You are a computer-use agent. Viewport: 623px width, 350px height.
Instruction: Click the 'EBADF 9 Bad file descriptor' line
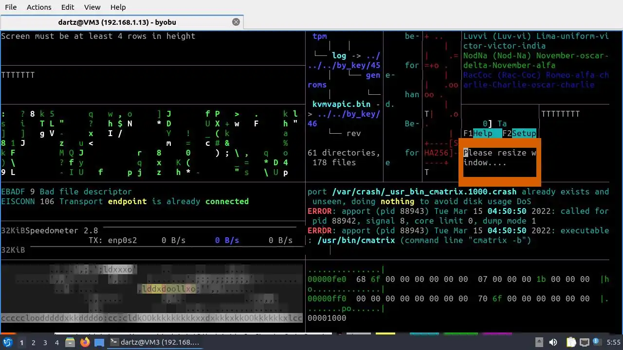pos(66,192)
